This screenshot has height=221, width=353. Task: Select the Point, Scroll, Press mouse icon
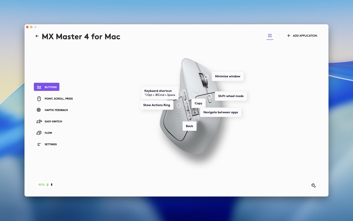pos(39,99)
